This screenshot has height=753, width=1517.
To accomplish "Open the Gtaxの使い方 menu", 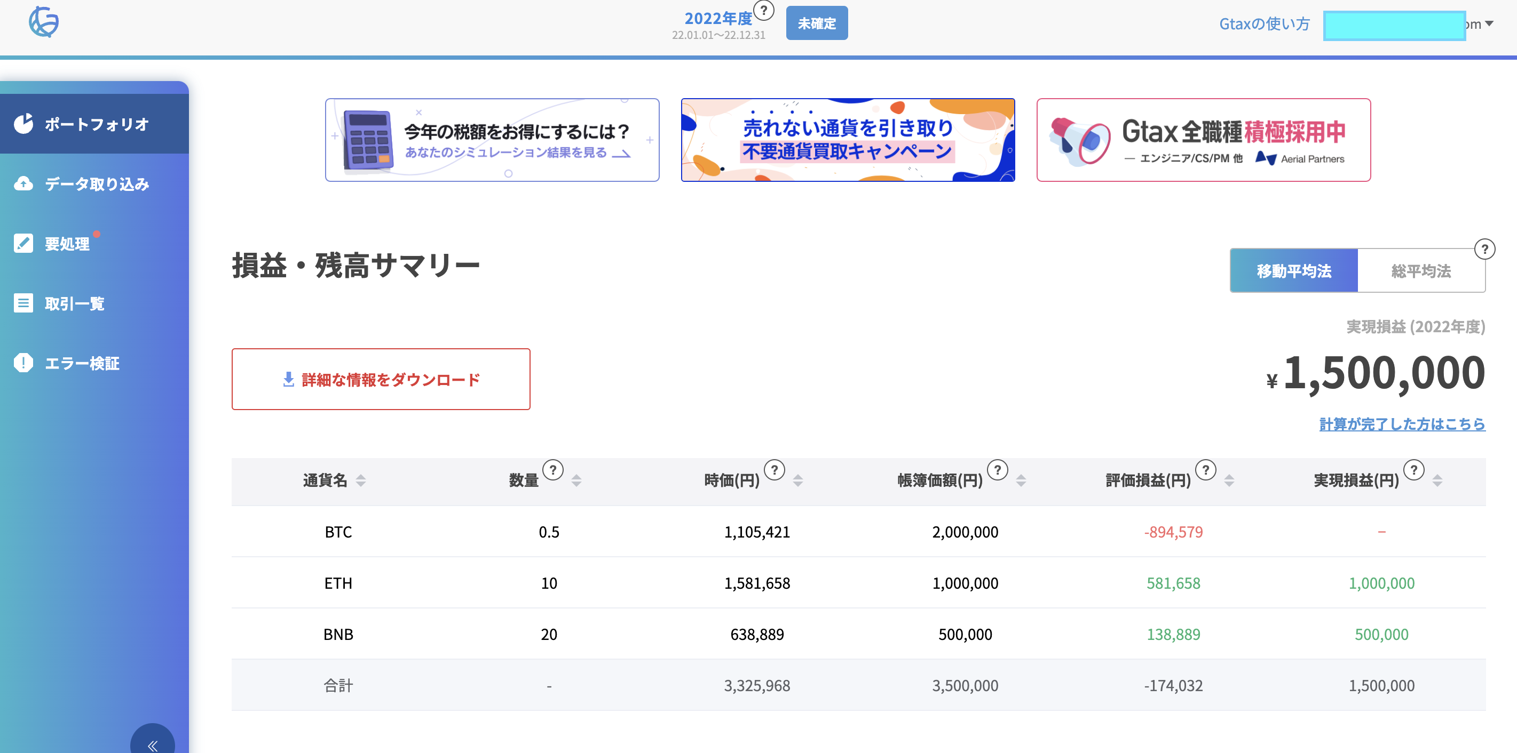I will point(1264,24).
